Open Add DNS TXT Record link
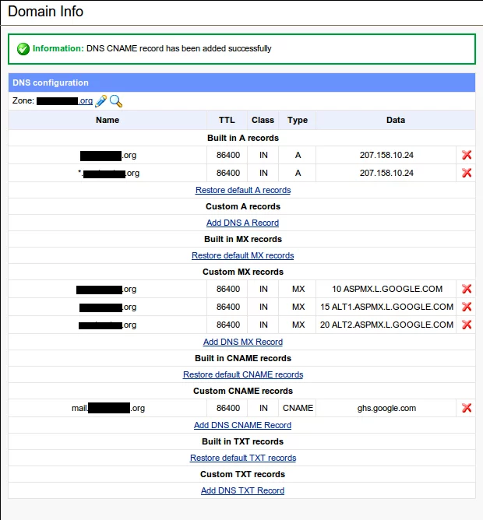This screenshot has height=520, width=483. [242, 490]
